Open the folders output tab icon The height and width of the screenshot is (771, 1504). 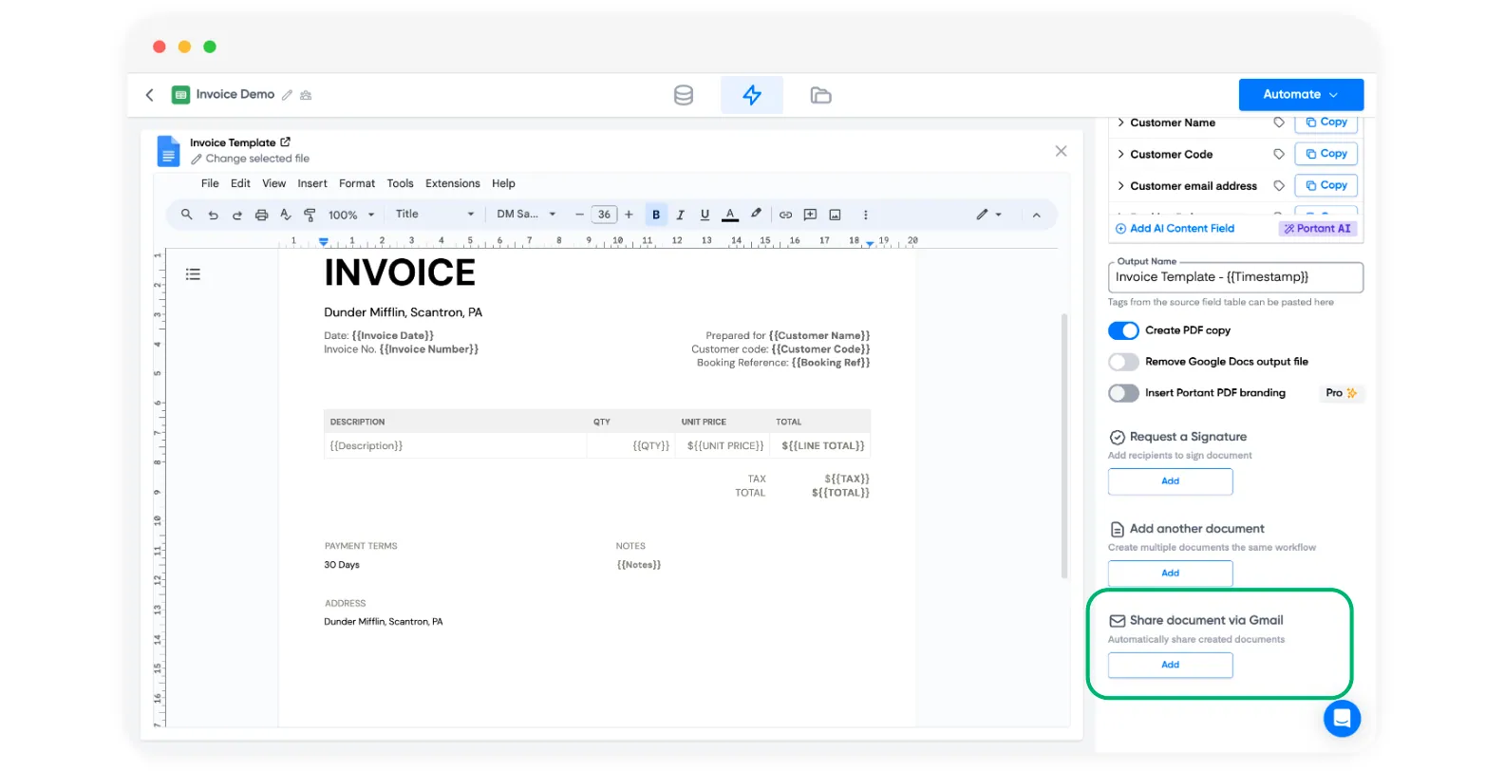820,95
